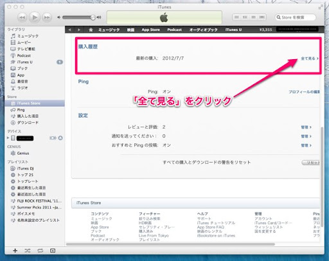Screen dimensions: 329x261
Task: Switch to album list view button
Action: pos(245,17)
